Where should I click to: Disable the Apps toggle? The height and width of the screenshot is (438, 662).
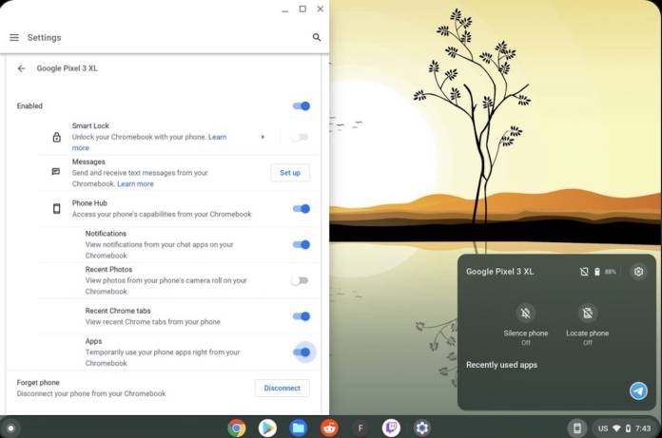click(302, 352)
